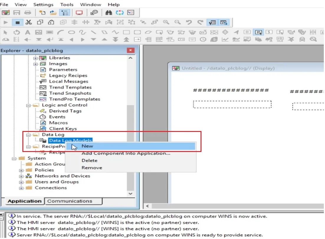Image resolution: width=325 pixels, height=239 pixels.
Task: Click the Zoom In magnifier icon
Action: tap(166, 22)
